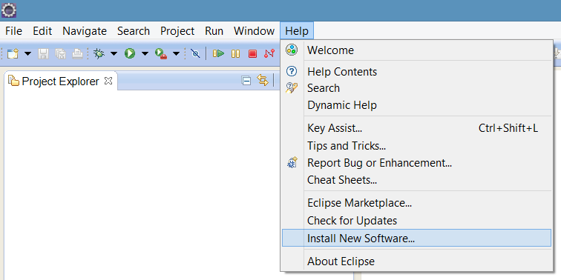Click the red Terminate stop icon
The width and height of the screenshot is (561, 280).
coord(252,54)
